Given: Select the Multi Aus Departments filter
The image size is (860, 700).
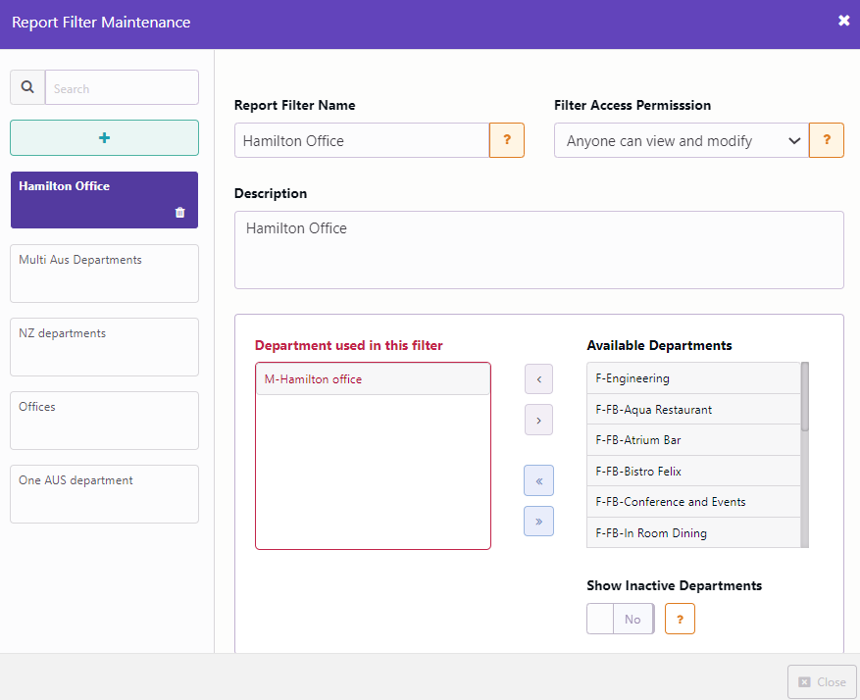Looking at the screenshot, I should (x=104, y=274).
